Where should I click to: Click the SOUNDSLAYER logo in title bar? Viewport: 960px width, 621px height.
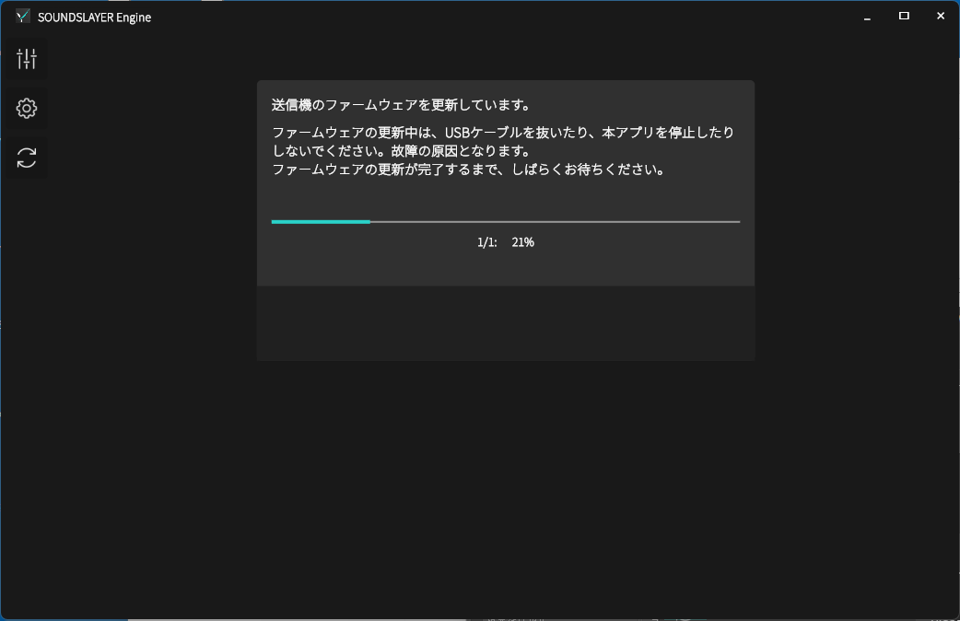[x=23, y=17]
